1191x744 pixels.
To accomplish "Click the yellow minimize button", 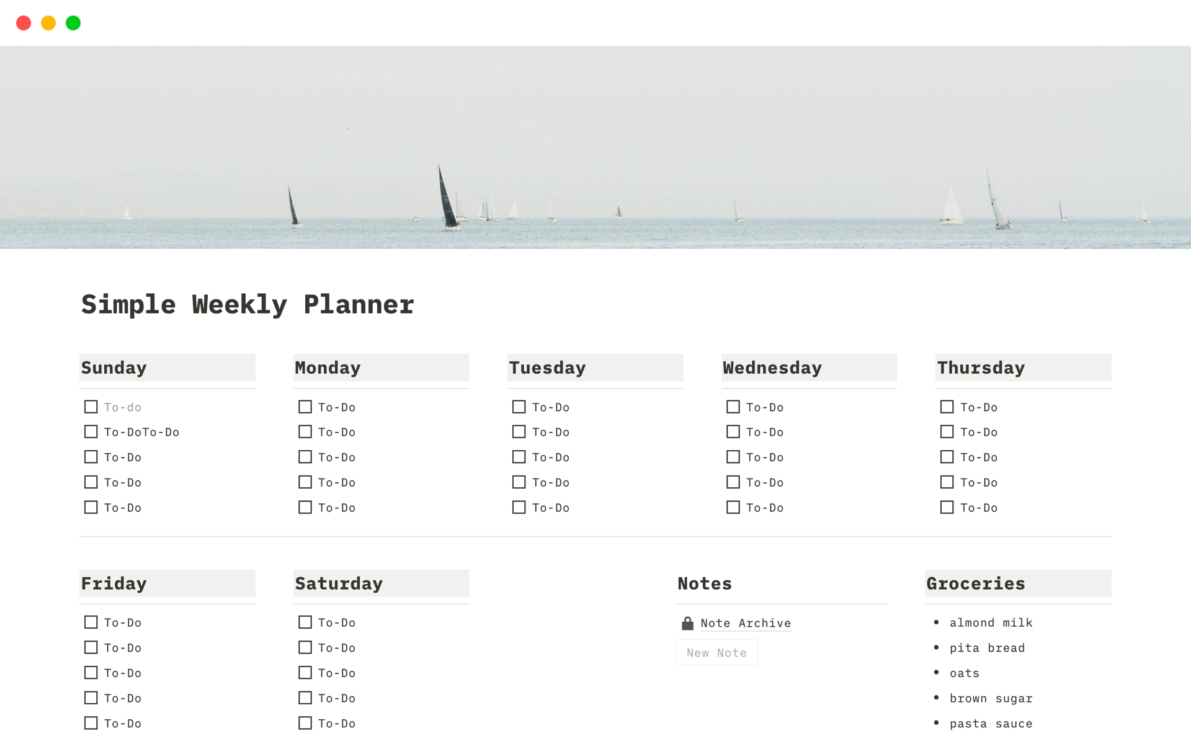I will (x=49, y=22).
